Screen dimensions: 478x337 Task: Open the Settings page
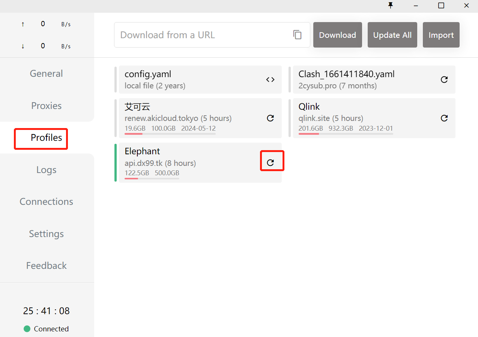click(47, 234)
